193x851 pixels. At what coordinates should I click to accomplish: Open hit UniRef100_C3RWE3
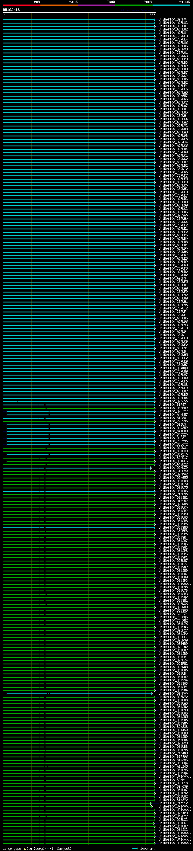(173, 36)
